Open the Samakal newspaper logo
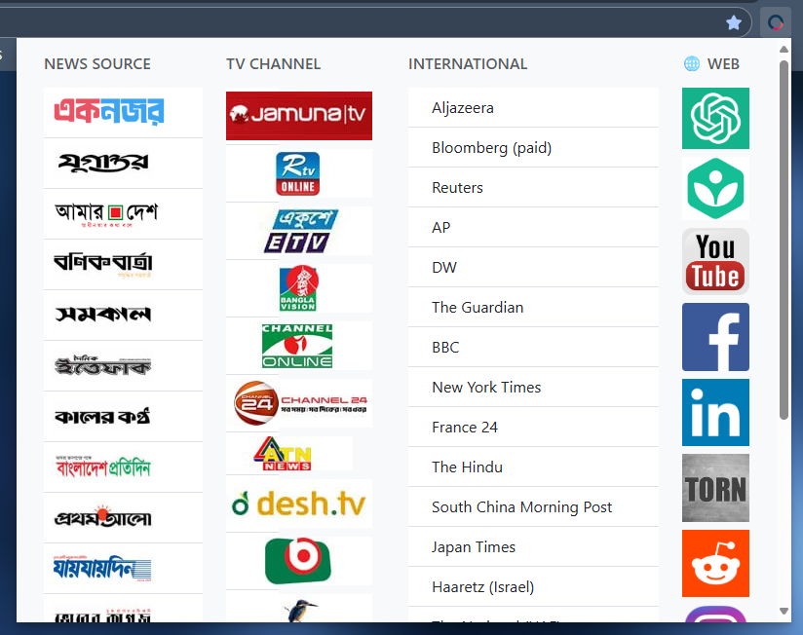 click(x=103, y=315)
